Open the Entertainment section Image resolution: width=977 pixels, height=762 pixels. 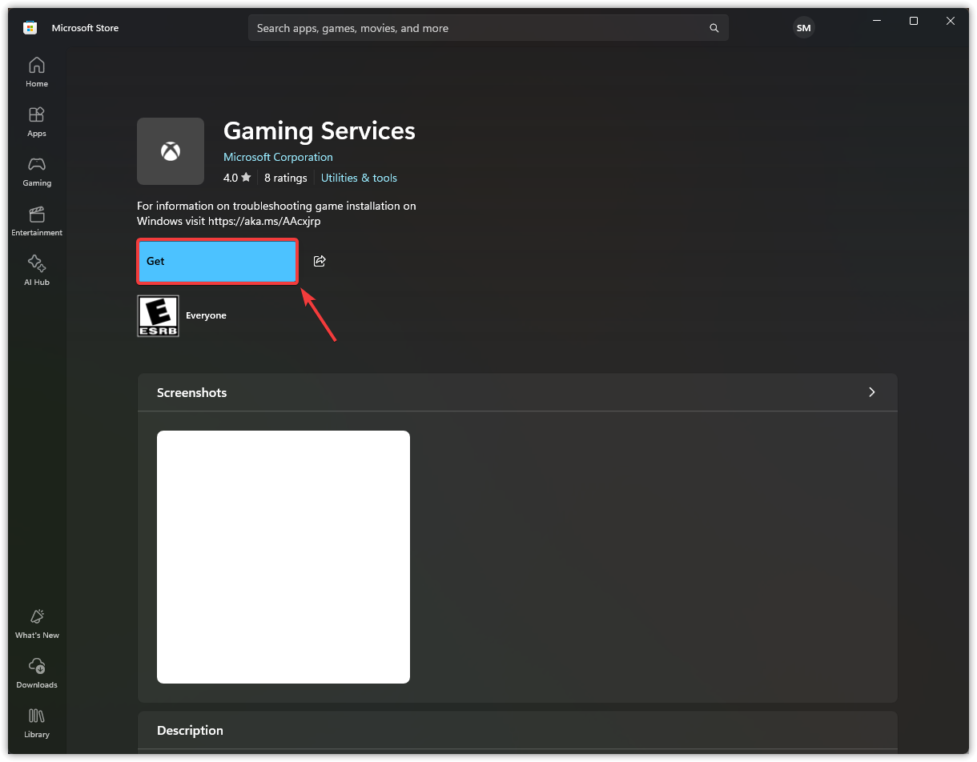click(37, 221)
